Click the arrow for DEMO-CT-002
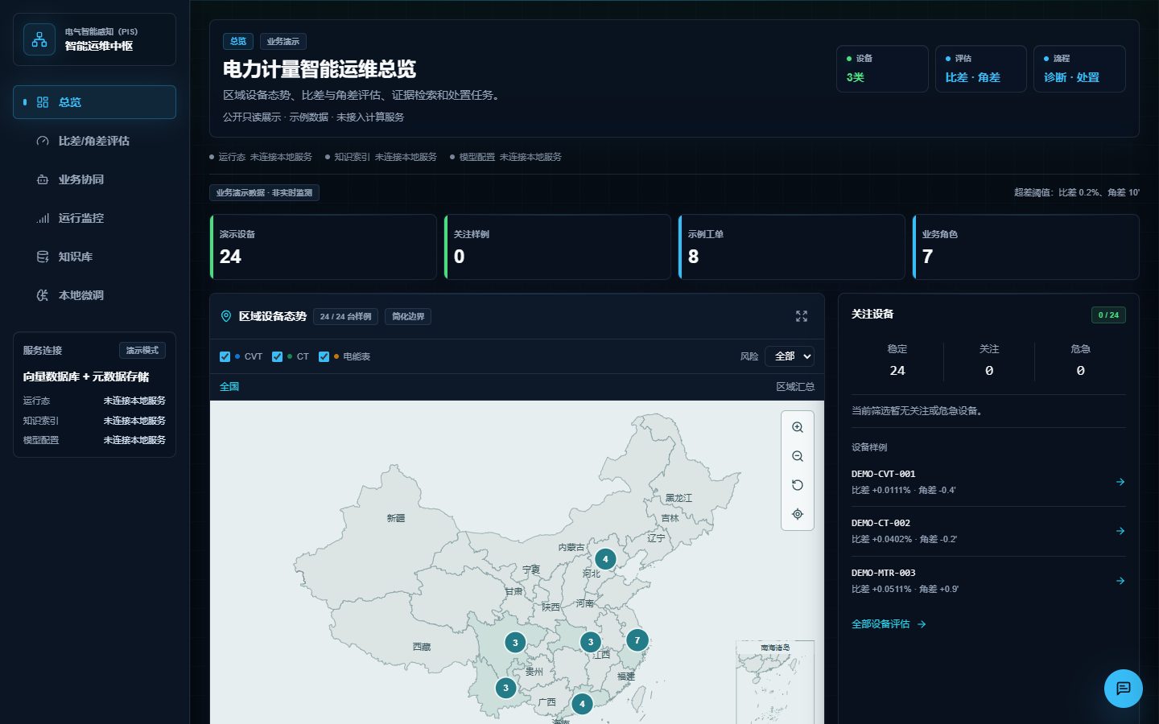1159x724 pixels. pos(1120,531)
